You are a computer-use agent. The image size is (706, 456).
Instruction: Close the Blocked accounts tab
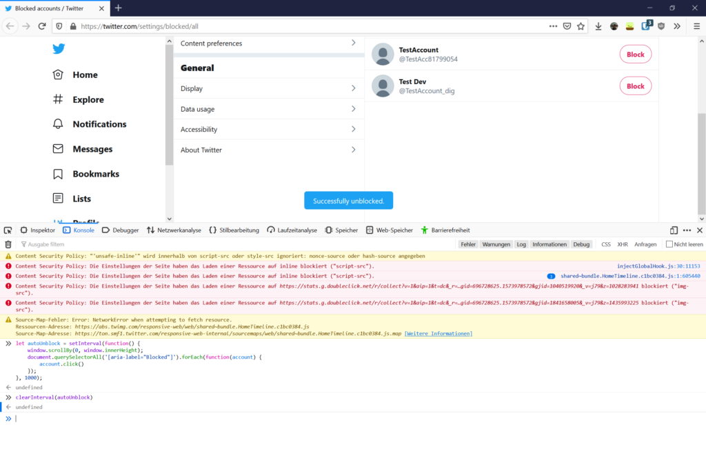click(x=101, y=8)
